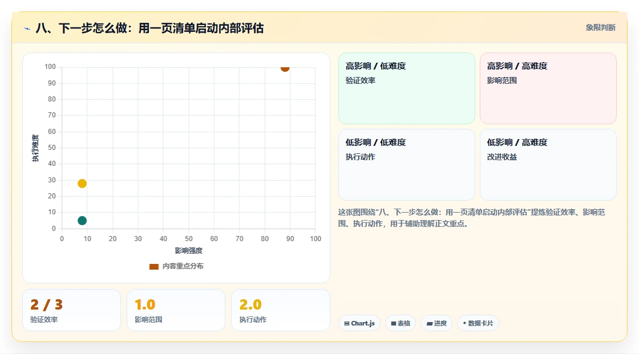
Task: Click the 数据卡片 tag chip
Action: click(478, 323)
